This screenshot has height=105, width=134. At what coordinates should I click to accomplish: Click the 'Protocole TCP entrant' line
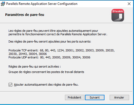[61, 50]
